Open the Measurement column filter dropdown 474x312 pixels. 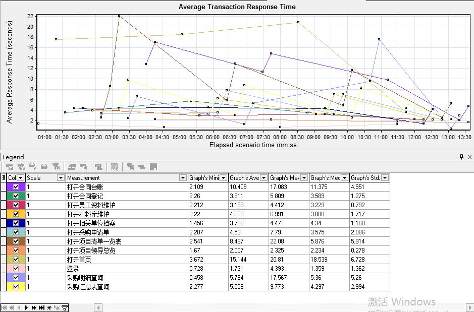tap(183, 177)
